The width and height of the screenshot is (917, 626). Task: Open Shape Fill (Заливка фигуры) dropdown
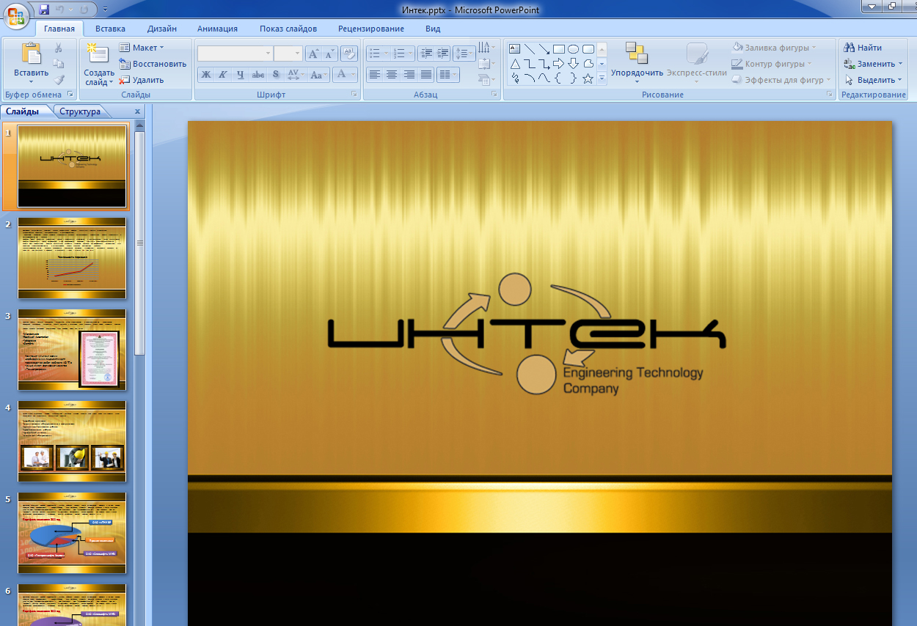(x=774, y=48)
